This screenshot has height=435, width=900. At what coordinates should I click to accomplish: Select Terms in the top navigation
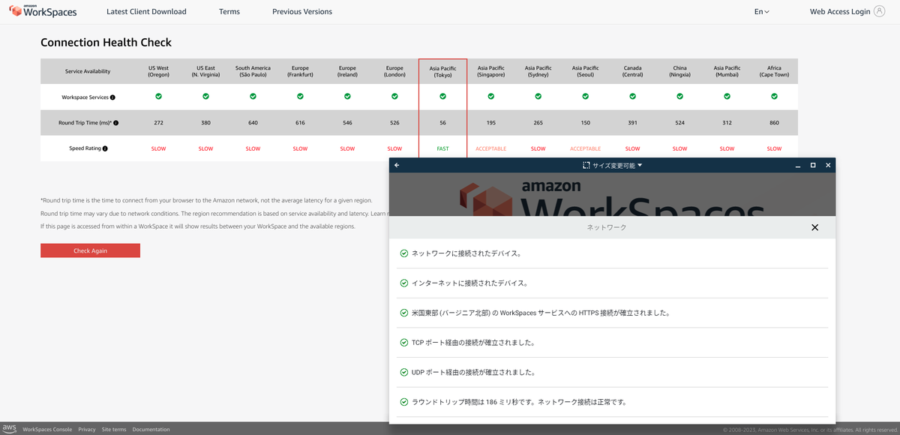[229, 11]
